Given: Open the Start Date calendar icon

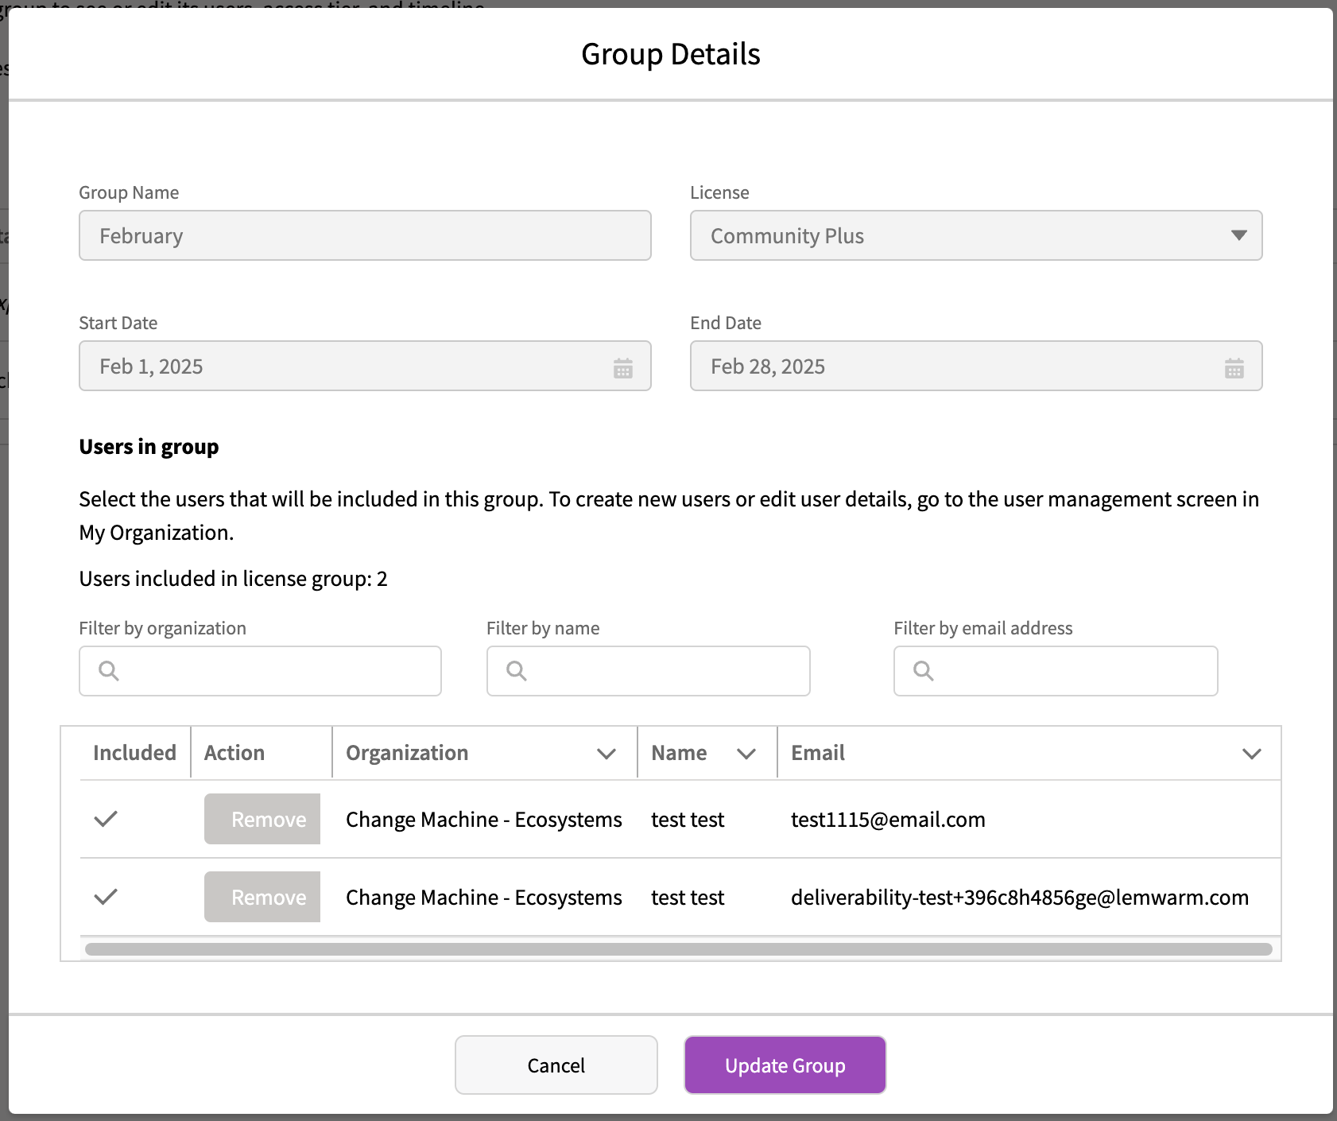Looking at the screenshot, I should [x=622, y=368].
